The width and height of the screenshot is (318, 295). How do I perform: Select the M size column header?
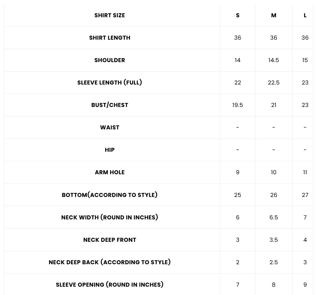[274, 16]
